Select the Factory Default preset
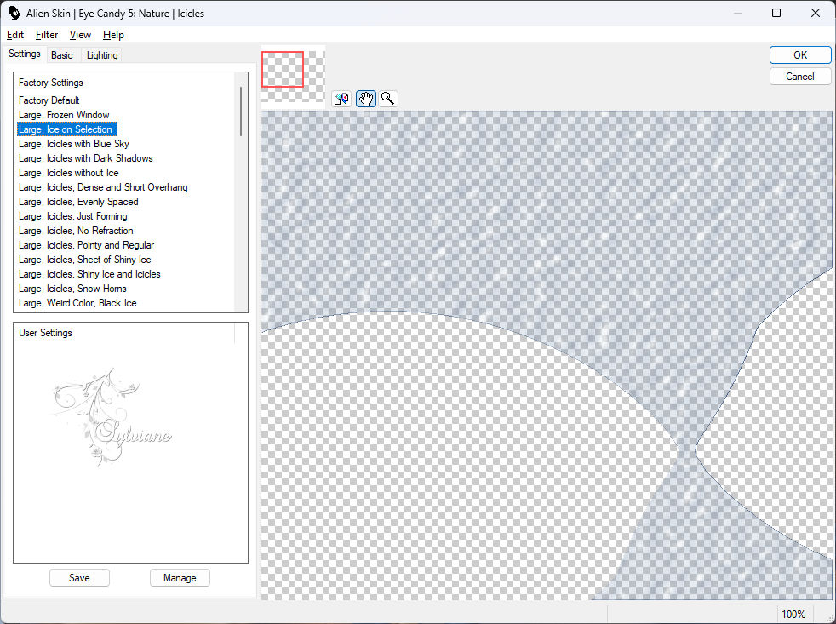836x624 pixels. click(x=49, y=100)
